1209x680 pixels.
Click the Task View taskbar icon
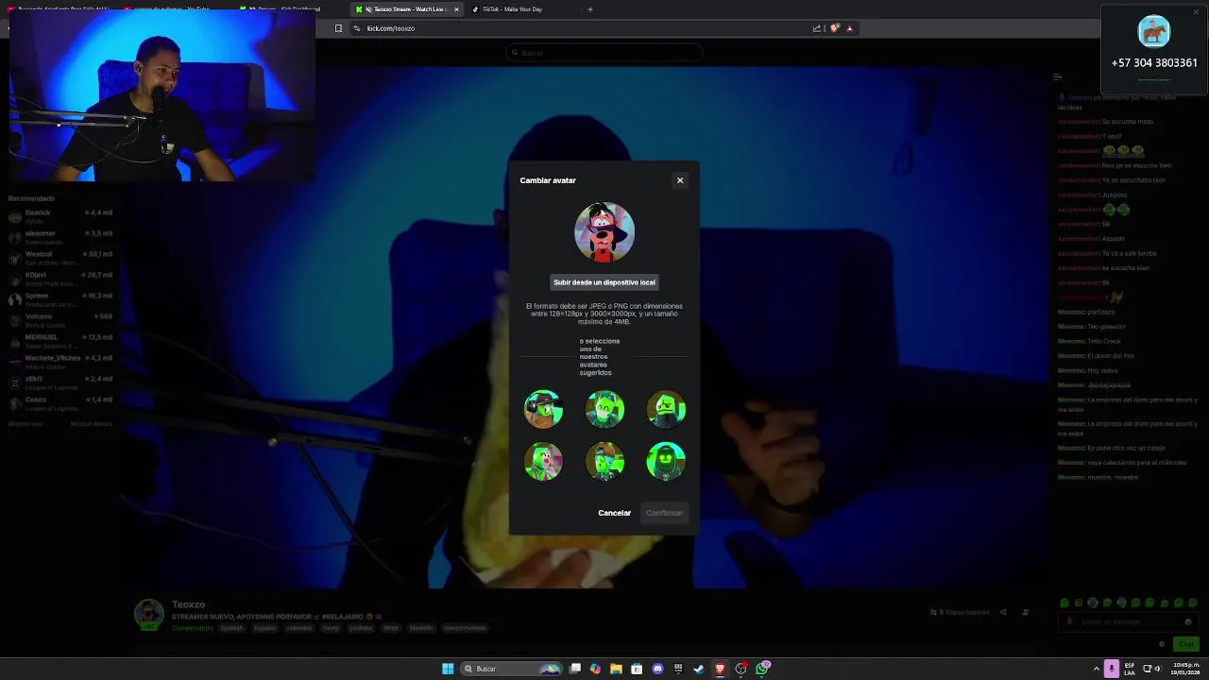coord(574,669)
